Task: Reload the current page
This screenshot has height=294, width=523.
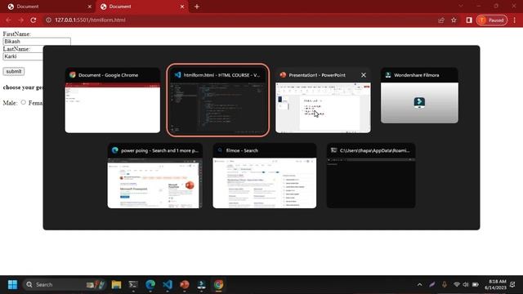Action: [34, 20]
